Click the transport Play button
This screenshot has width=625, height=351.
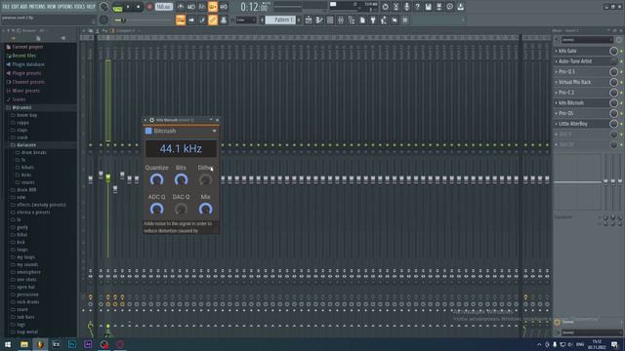point(128,7)
